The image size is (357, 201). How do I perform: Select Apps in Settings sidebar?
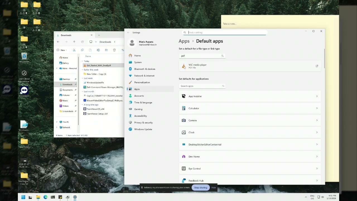[150, 89]
